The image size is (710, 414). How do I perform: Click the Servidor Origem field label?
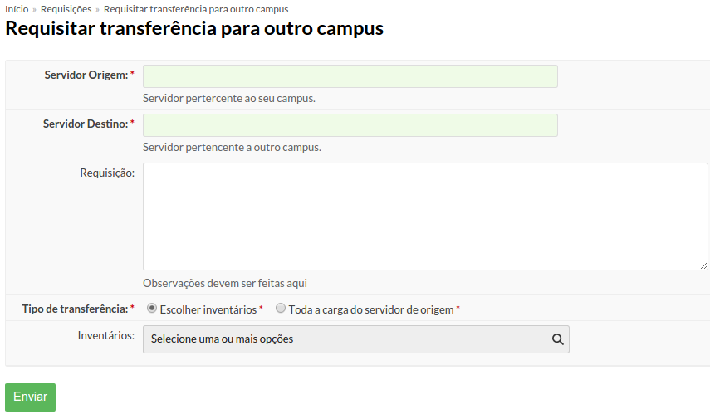pyautogui.click(x=86, y=75)
